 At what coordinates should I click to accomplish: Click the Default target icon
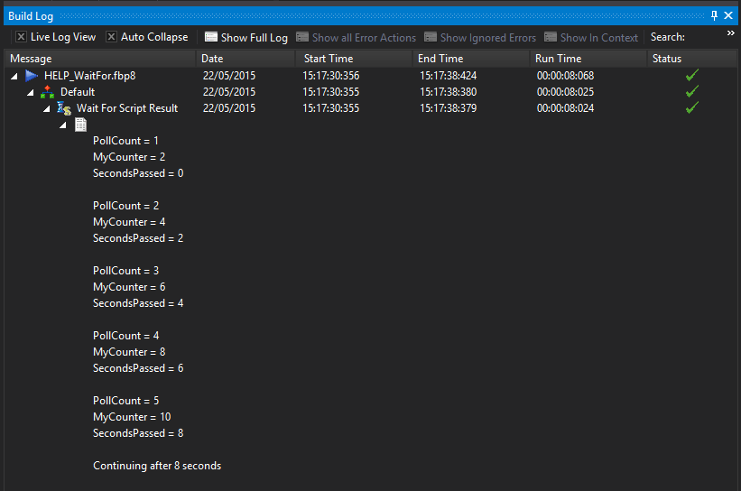[x=47, y=92]
